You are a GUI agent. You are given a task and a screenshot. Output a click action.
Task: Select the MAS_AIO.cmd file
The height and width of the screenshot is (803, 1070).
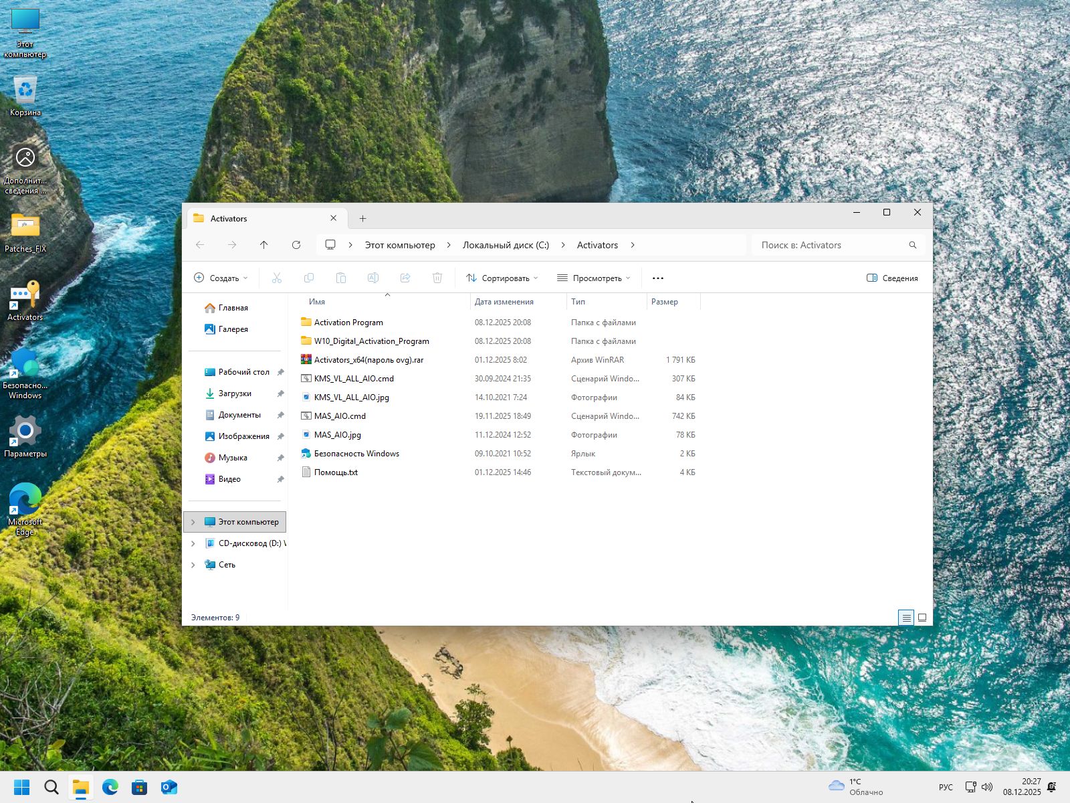340,416
